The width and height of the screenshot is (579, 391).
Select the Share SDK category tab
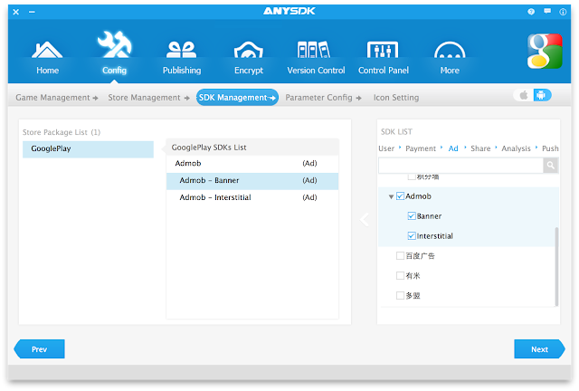(x=480, y=148)
